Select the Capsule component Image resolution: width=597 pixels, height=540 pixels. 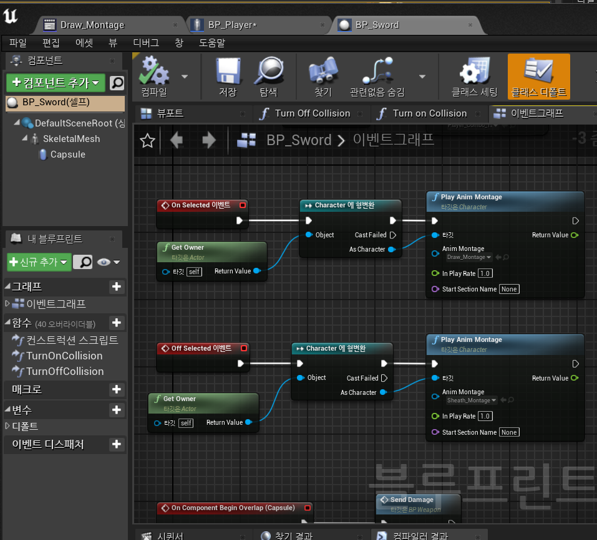67,154
